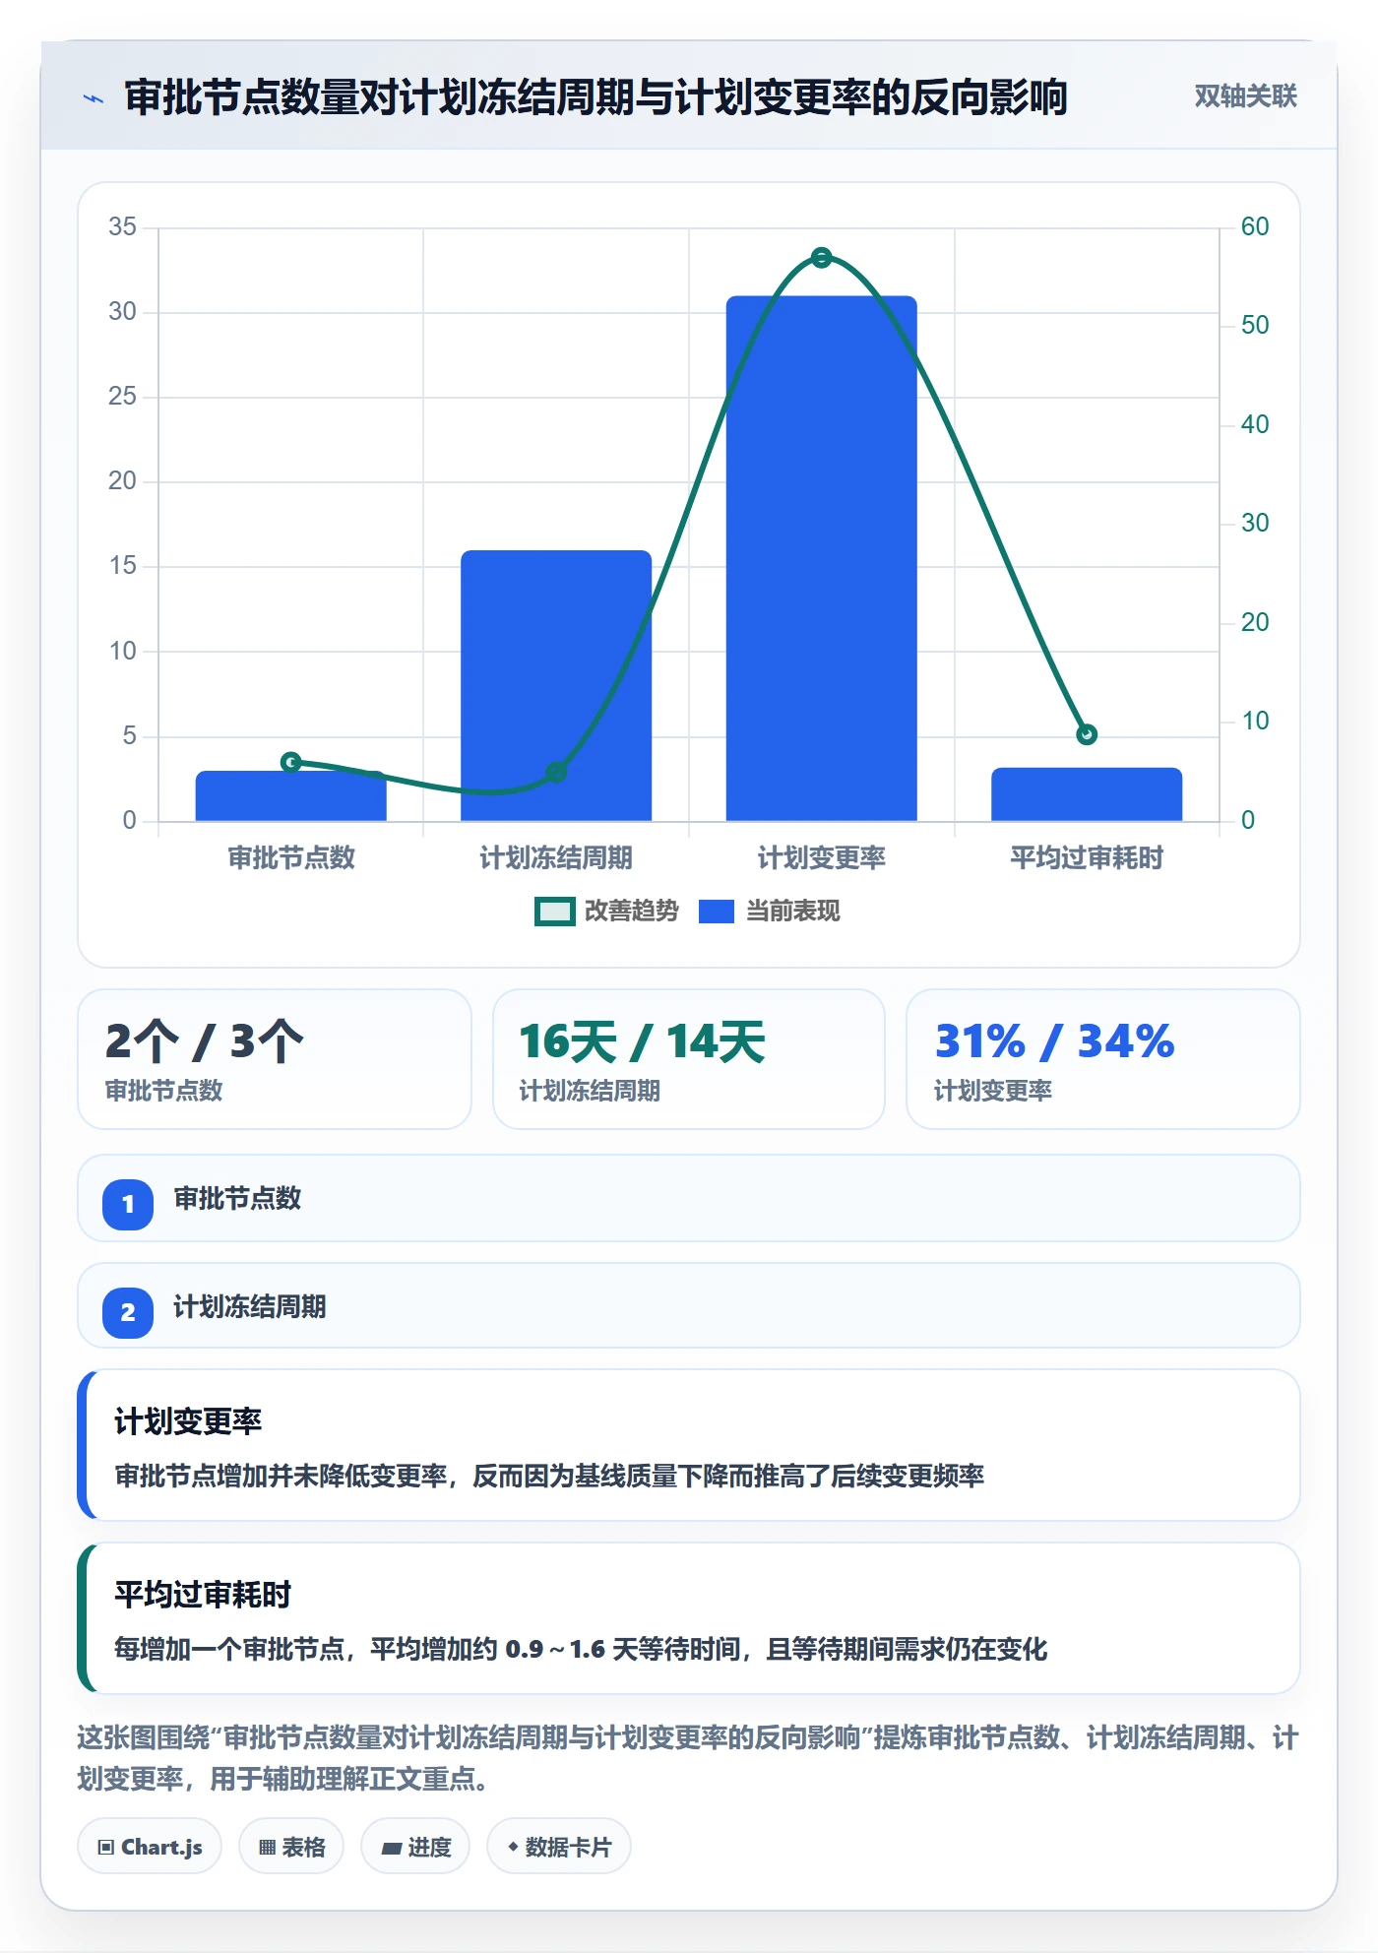Viewport: 1378px width, 1953px height.
Task: Click the 改善趋势 legend label
Action: (x=631, y=912)
